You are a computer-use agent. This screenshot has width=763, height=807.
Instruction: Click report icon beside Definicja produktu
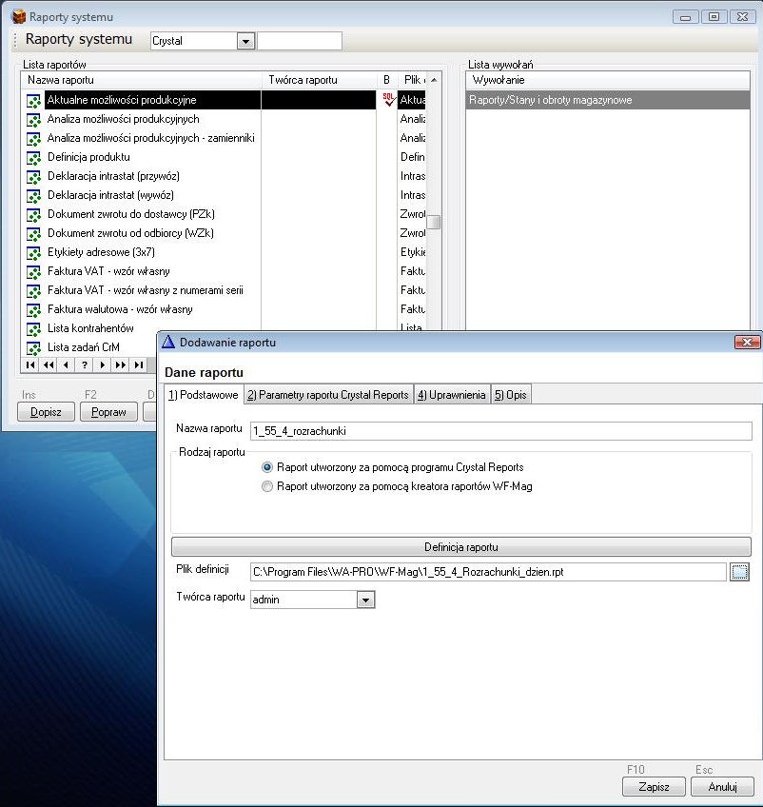tap(34, 158)
